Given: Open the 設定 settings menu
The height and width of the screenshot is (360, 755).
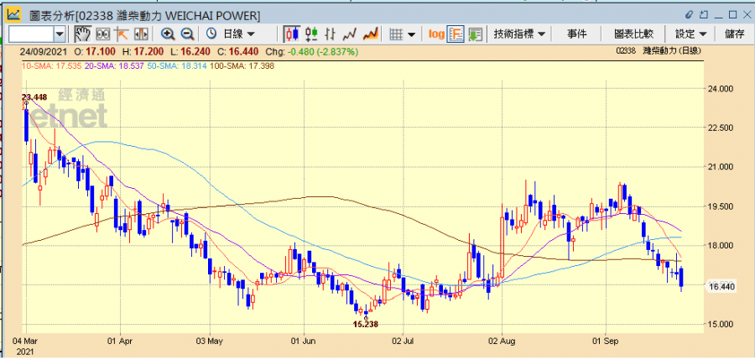Looking at the screenshot, I should (690, 34).
